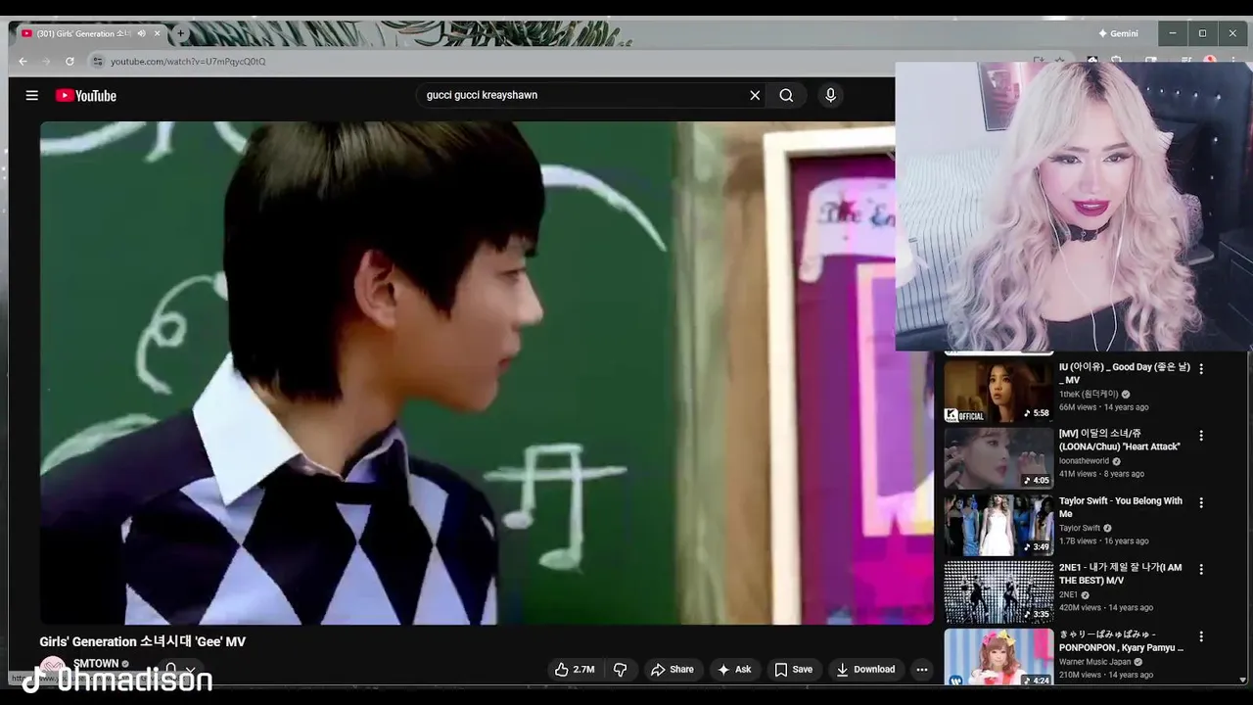The image size is (1253, 705).
Task: Visit the Warner Music Japan channel link
Action: (x=1094, y=661)
